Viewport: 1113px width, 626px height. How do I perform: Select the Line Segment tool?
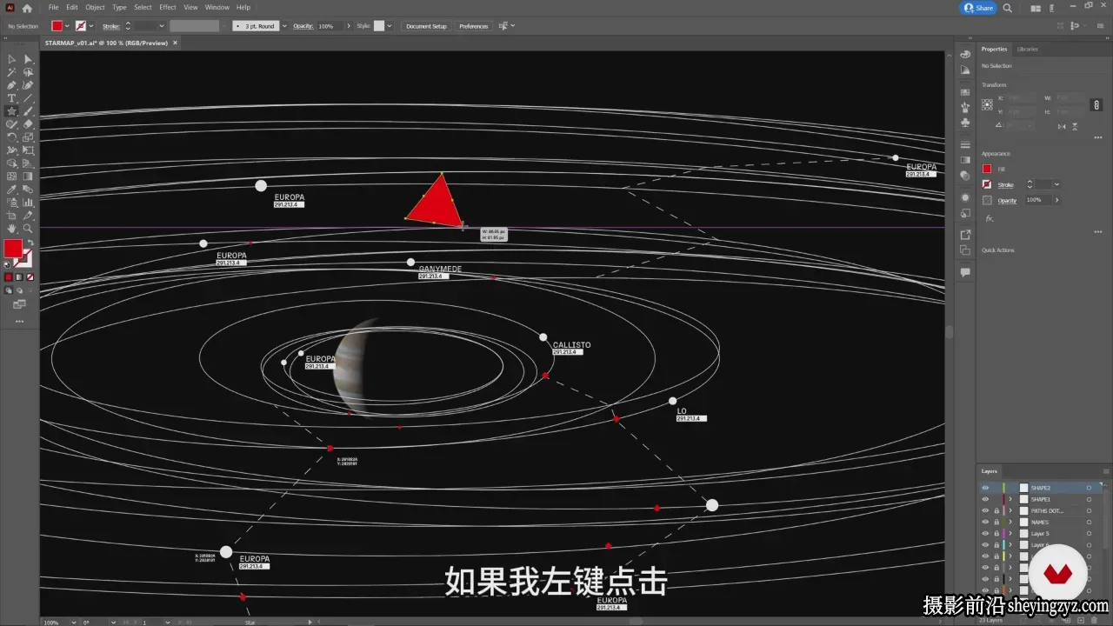[x=28, y=98]
